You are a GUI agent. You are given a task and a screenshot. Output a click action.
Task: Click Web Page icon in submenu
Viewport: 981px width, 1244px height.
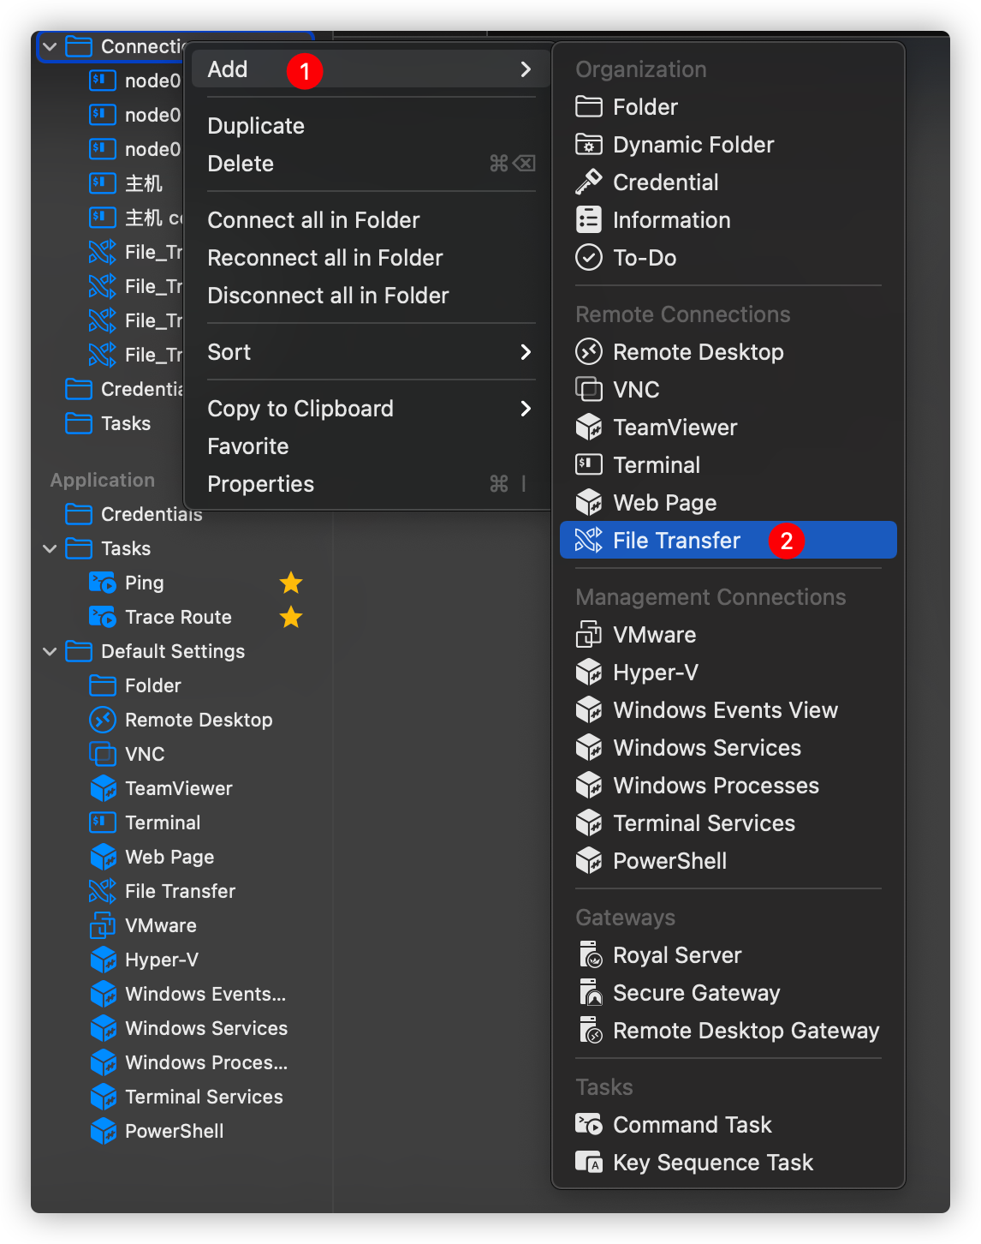589,503
